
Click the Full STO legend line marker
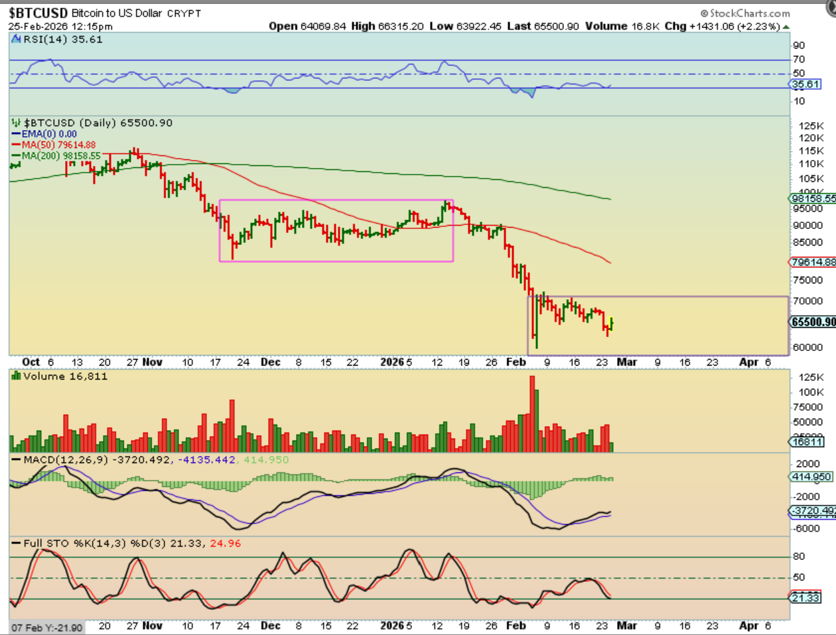(x=17, y=543)
